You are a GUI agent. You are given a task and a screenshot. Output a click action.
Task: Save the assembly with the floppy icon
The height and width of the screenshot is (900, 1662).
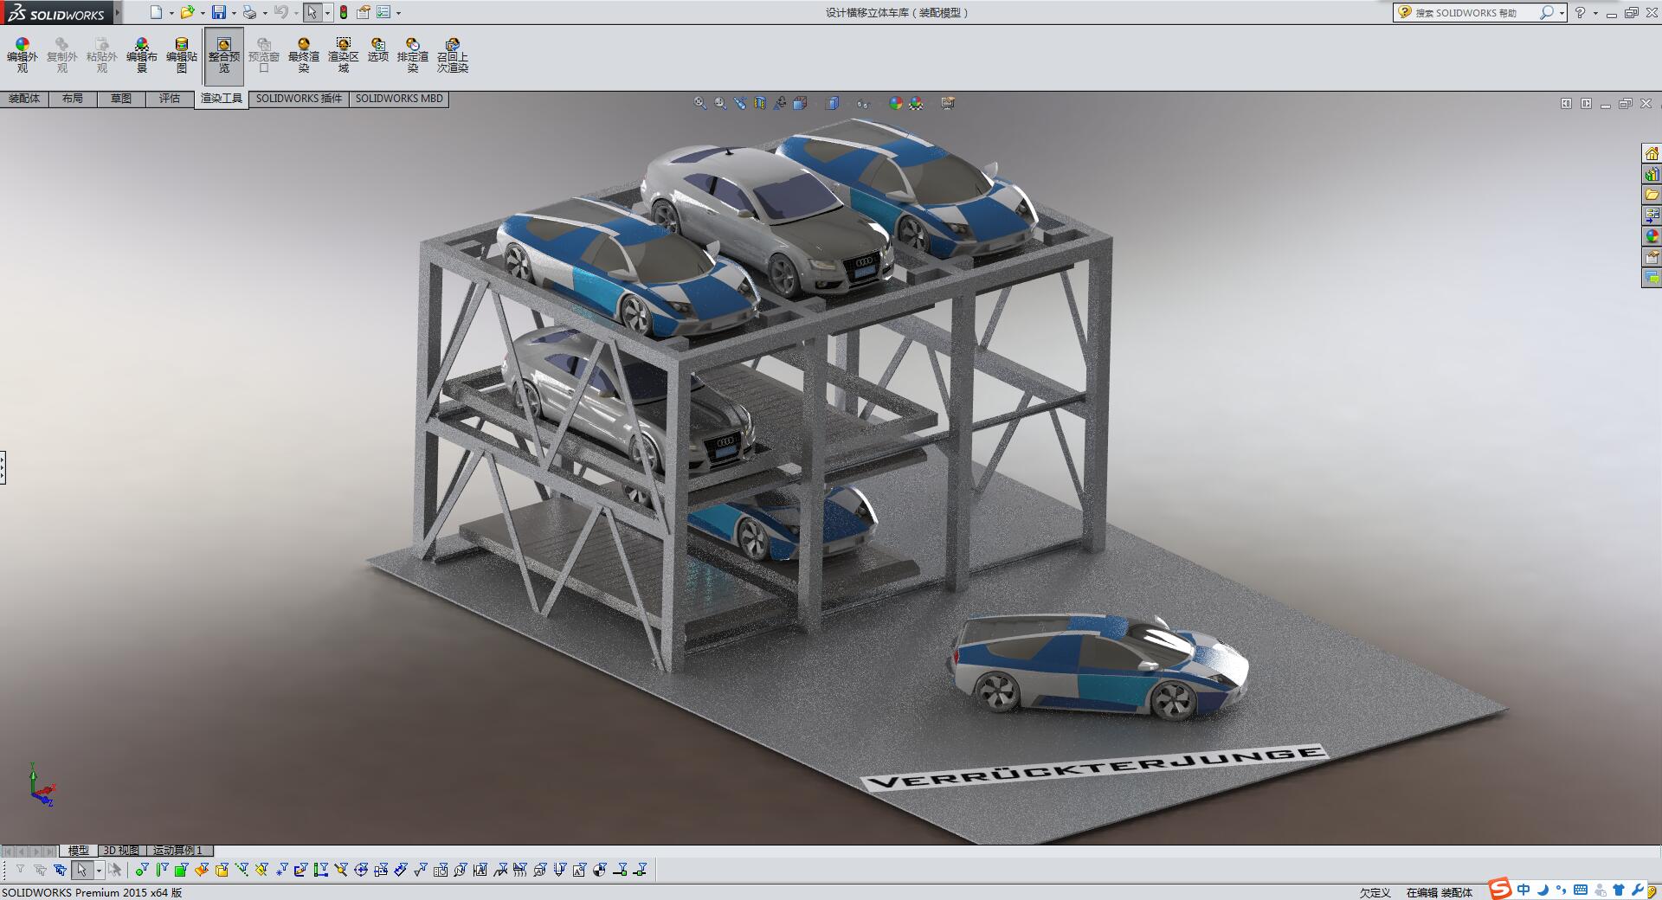(x=219, y=12)
